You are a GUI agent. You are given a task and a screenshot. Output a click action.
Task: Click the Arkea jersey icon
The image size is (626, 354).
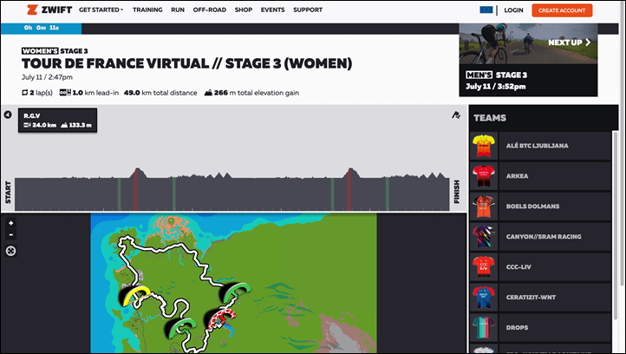pyautogui.click(x=484, y=176)
